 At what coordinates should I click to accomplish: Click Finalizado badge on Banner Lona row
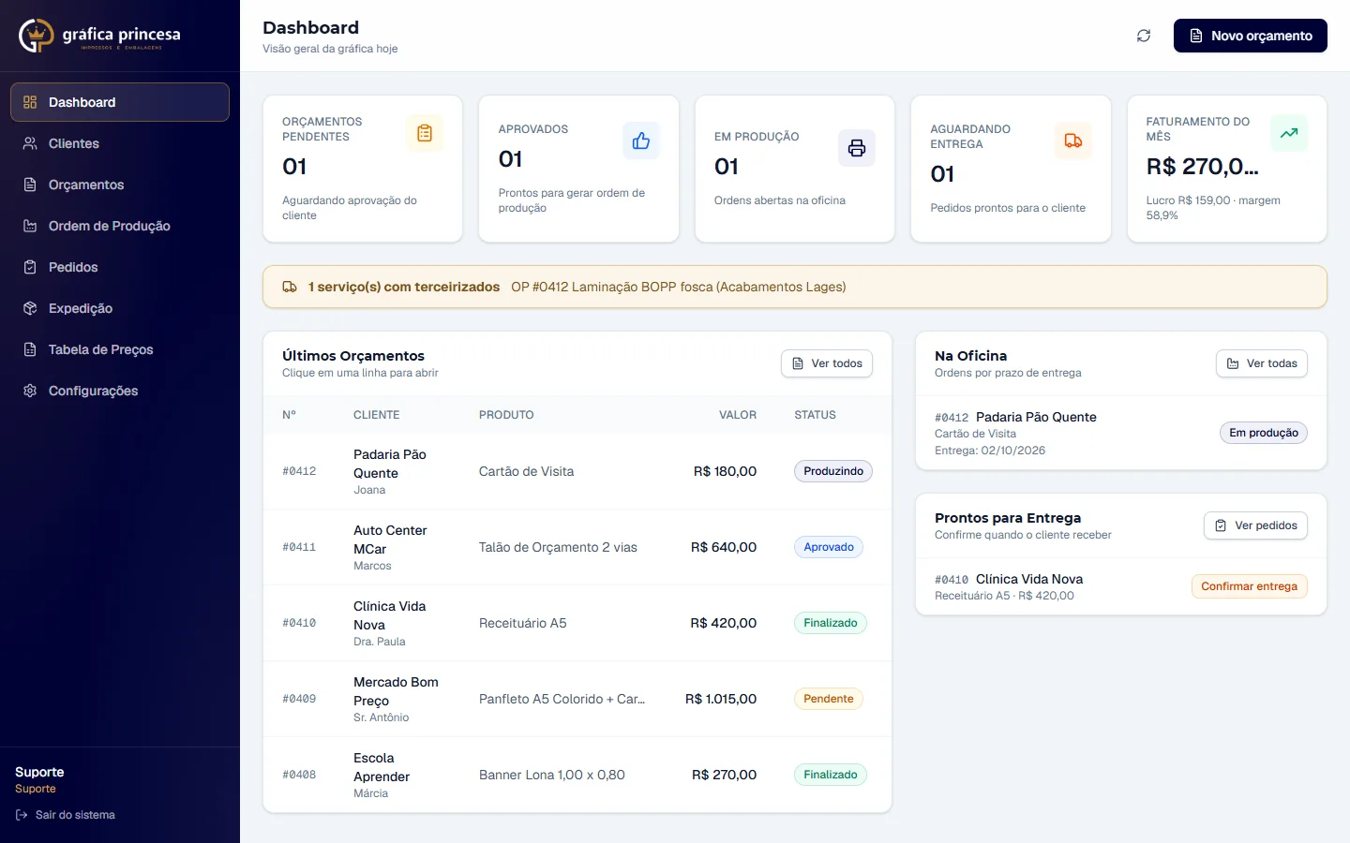831,775
